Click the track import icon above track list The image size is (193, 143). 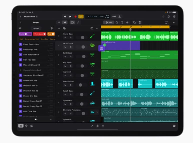tap(92, 28)
